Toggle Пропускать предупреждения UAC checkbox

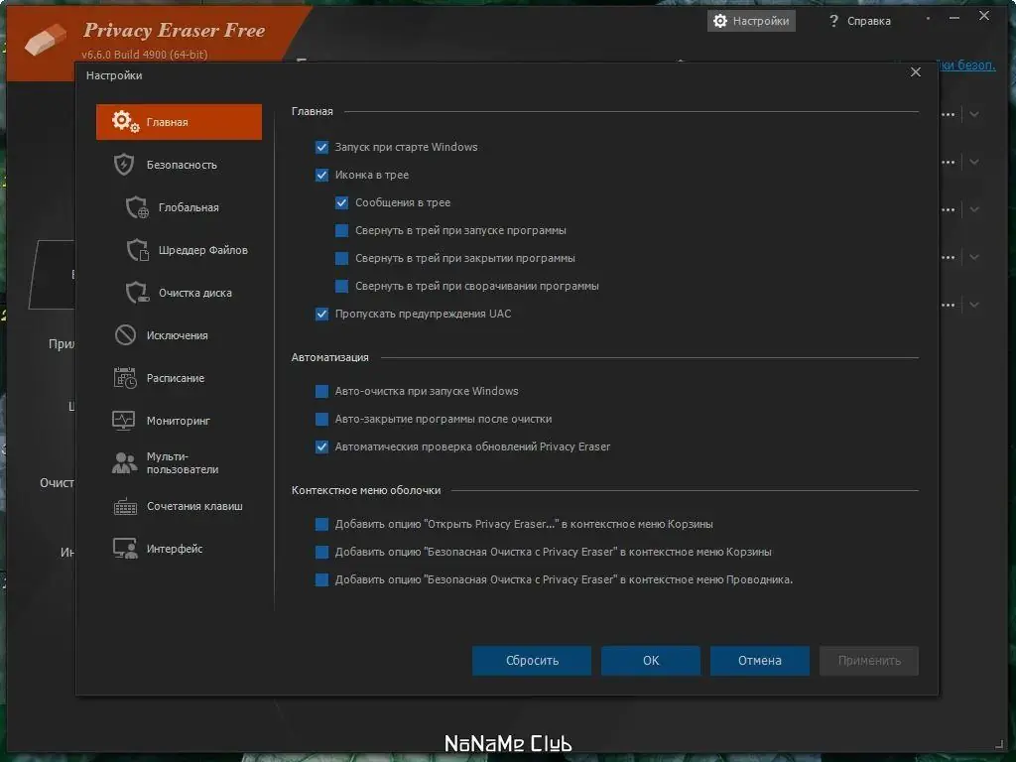point(322,315)
